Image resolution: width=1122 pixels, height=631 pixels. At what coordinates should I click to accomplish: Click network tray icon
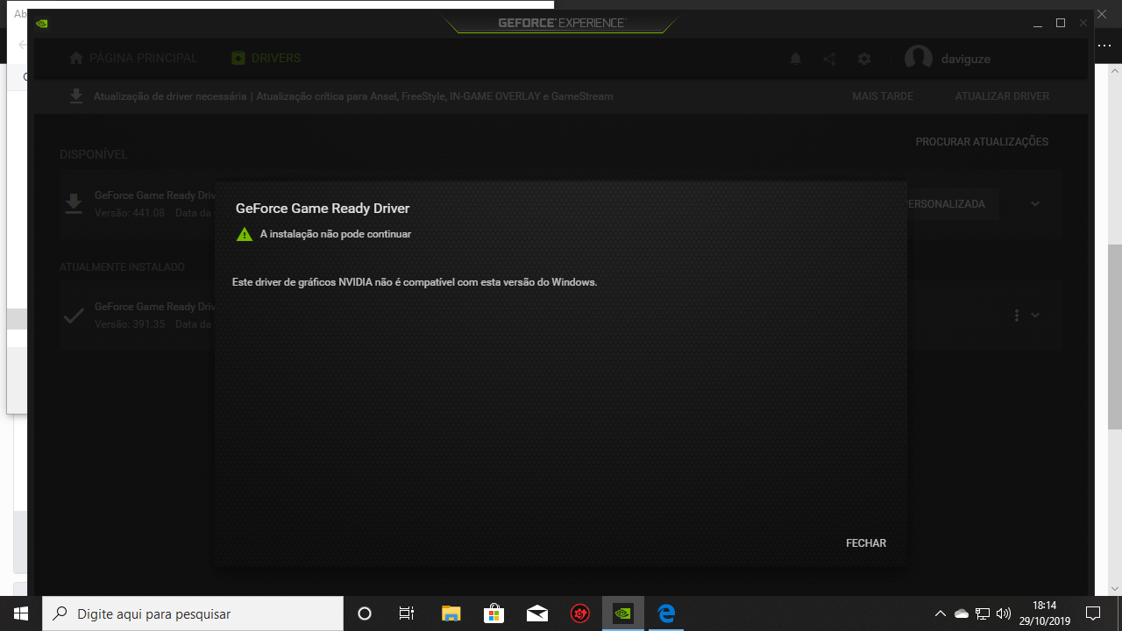click(983, 613)
